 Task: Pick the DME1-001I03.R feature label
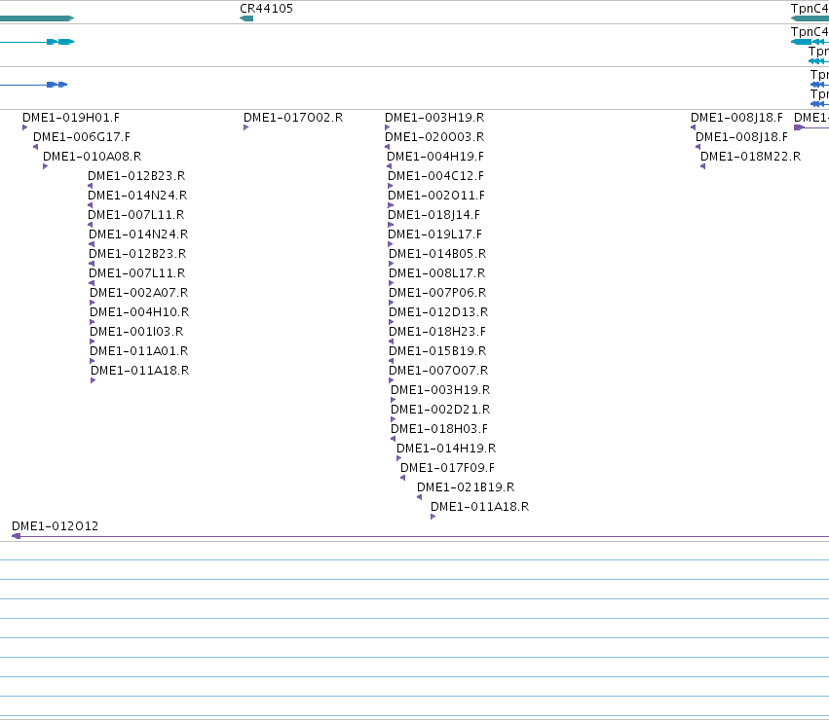(x=136, y=332)
